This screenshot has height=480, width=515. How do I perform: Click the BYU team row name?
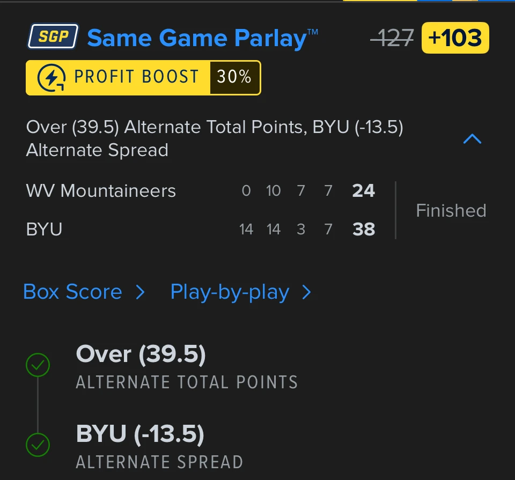[44, 229]
